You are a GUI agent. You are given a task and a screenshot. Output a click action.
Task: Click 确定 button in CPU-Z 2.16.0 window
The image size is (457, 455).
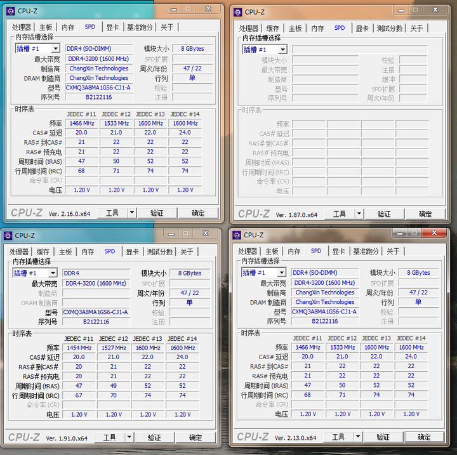[198, 213]
